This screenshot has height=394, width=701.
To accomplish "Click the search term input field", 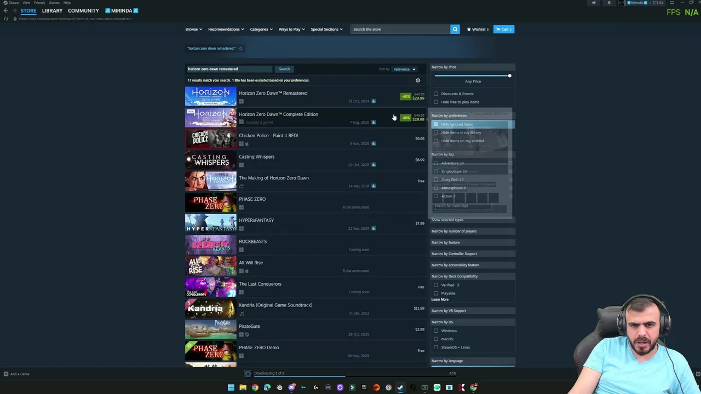I will tap(229, 69).
